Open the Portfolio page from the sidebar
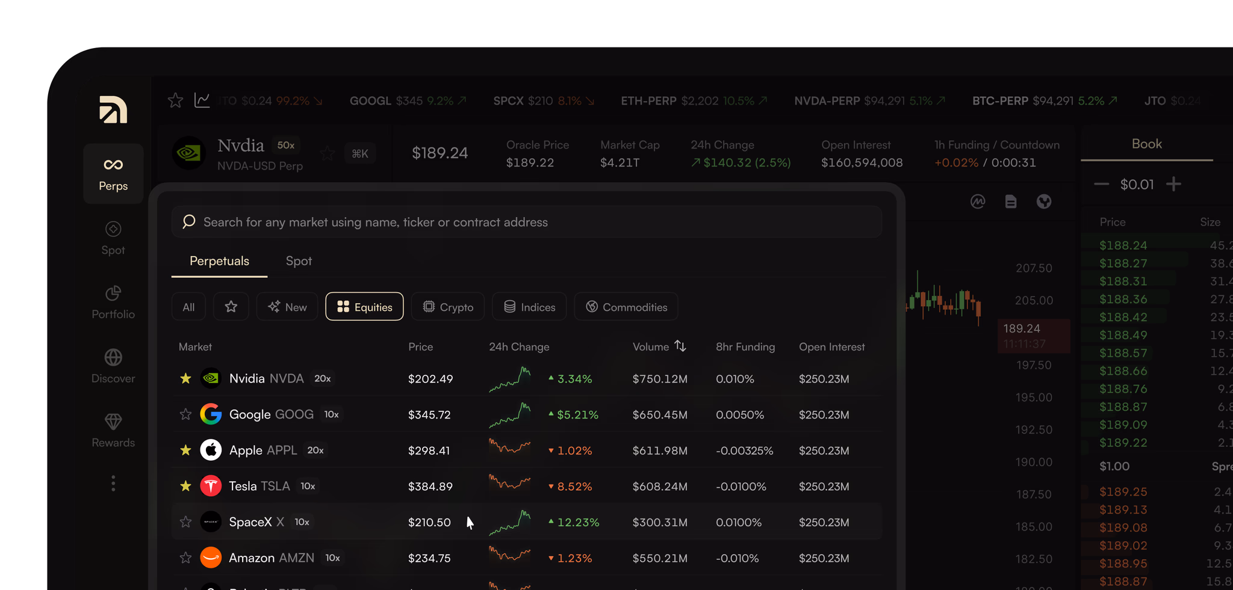Image resolution: width=1233 pixels, height=590 pixels. click(x=113, y=303)
